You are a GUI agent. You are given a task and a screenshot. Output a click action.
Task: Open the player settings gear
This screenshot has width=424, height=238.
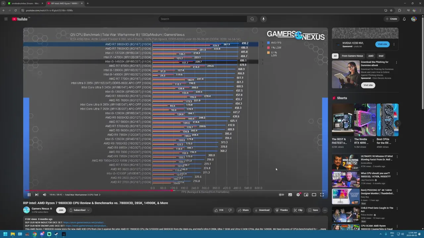(298, 195)
